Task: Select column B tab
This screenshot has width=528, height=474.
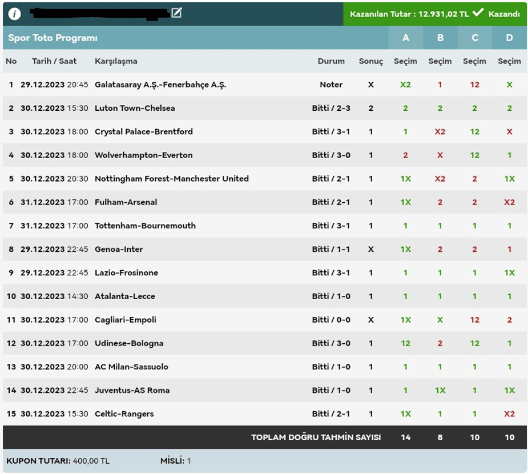Action: click(440, 38)
